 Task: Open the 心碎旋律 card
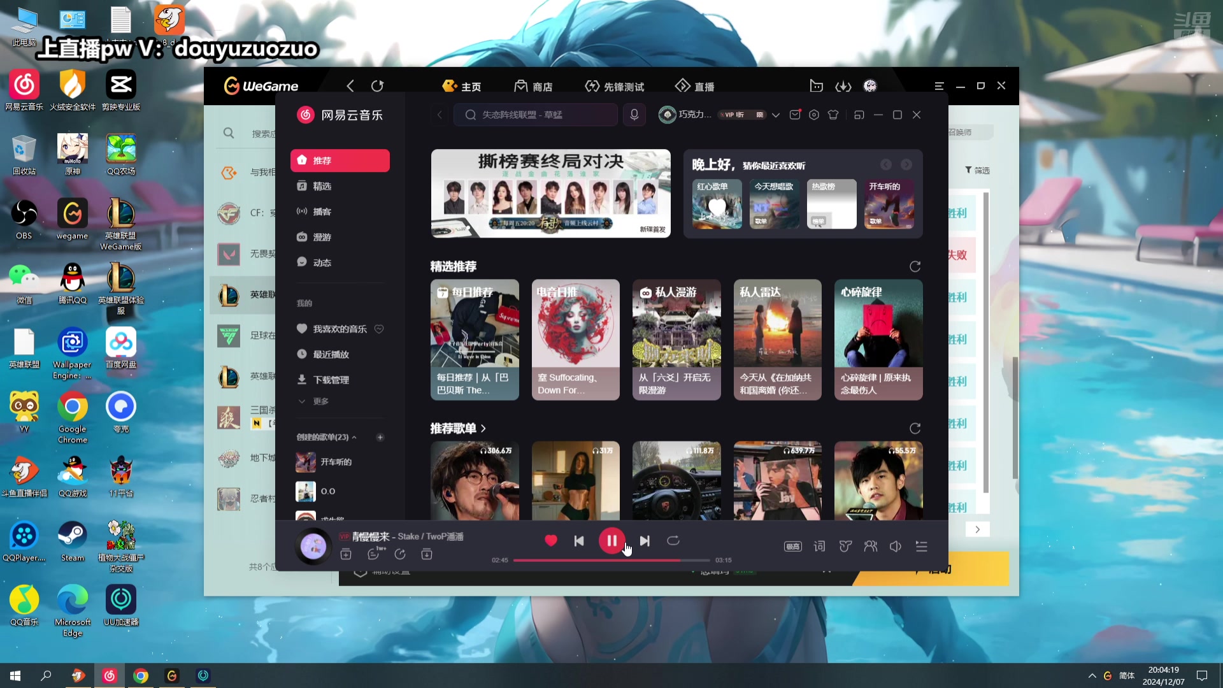(x=878, y=340)
